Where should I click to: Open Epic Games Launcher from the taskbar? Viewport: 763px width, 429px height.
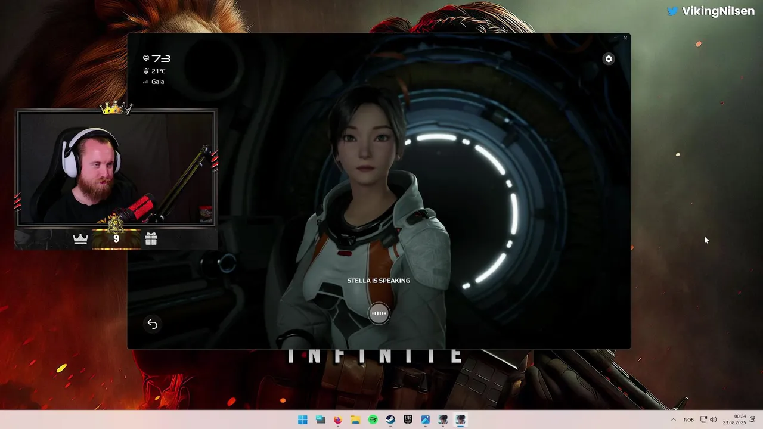pos(408,420)
